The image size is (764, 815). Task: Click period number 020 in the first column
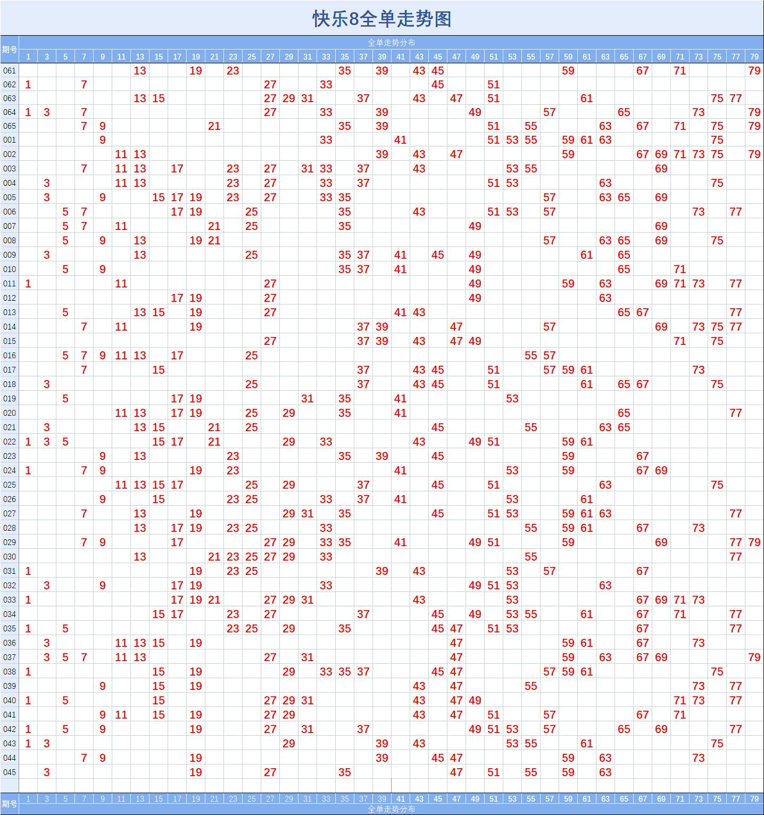(x=10, y=413)
